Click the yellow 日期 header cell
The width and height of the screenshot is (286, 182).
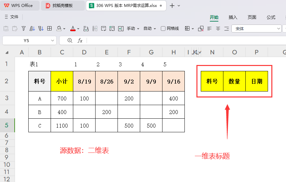tap(257, 81)
